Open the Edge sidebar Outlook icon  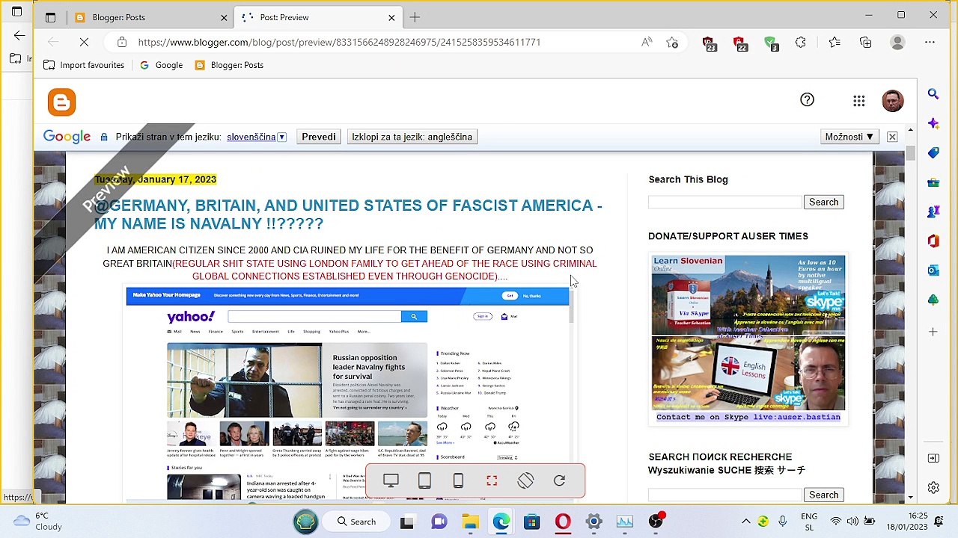pyautogui.click(x=933, y=270)
